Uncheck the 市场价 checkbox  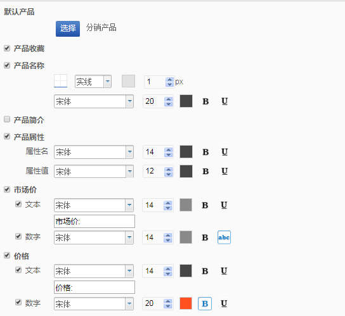pyautogui.click(x=7, y=189)
